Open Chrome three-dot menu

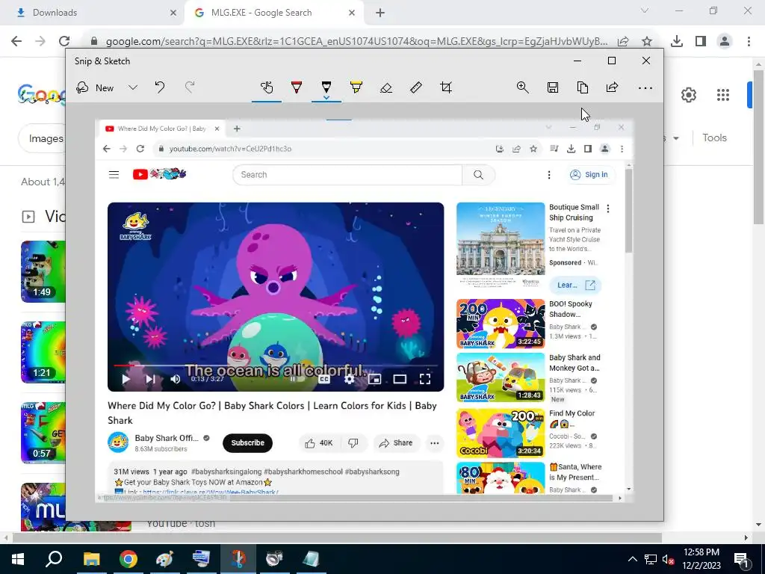(749, 42)
